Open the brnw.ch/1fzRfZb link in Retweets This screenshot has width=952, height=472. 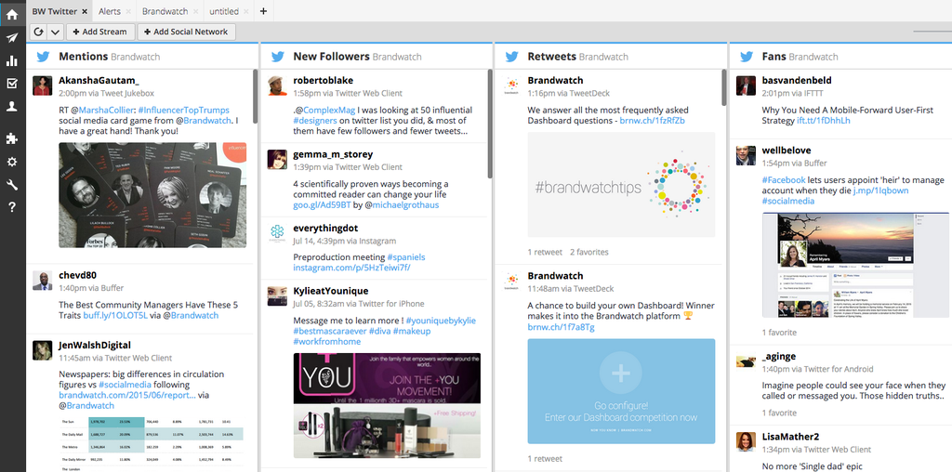(652, 121)
